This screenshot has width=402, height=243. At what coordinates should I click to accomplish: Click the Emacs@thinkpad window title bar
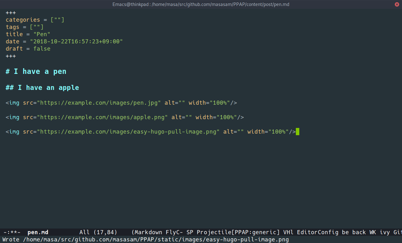point(201,4)
